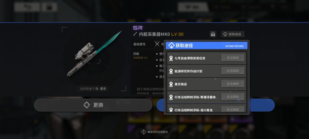
Task: Click the 触碰空白区域退出 hint icon
Action: (144, 132)
